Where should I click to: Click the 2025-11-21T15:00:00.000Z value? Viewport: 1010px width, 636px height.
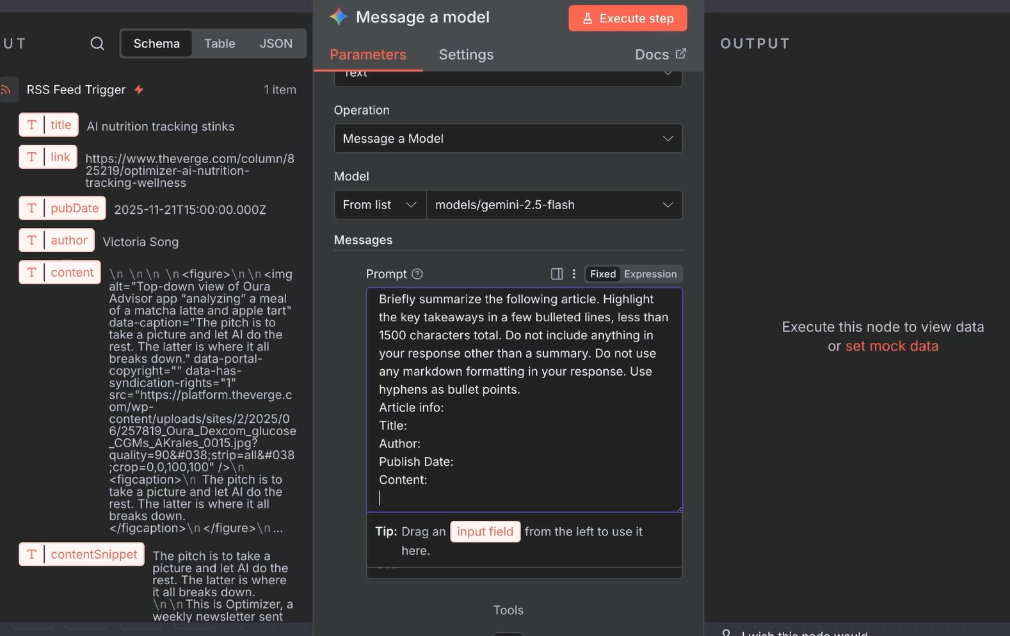190,210
